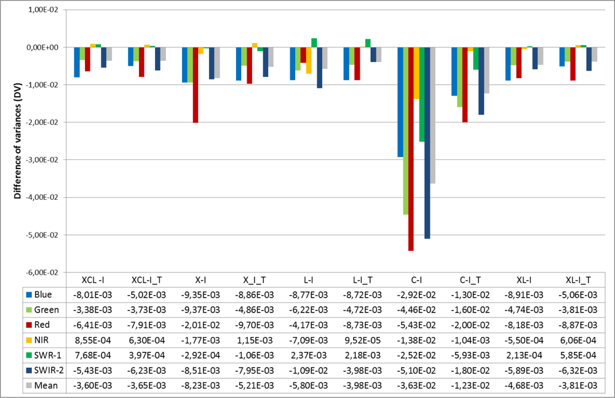Screen dimensions: 615x398
Task: Click the tallest red bar in C-I group
Action: point(411,149)
